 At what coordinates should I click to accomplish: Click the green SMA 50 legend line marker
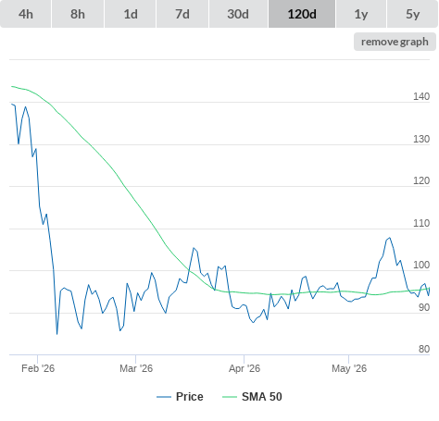(x=230, y=397)
